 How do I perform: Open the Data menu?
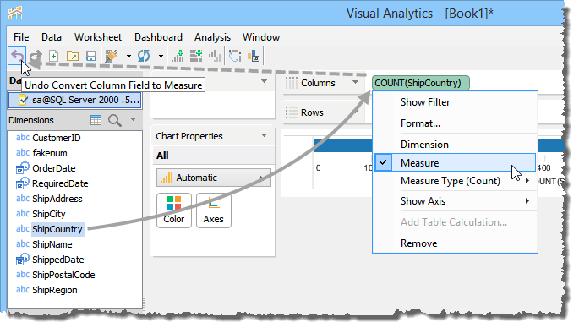pos(52,37)
